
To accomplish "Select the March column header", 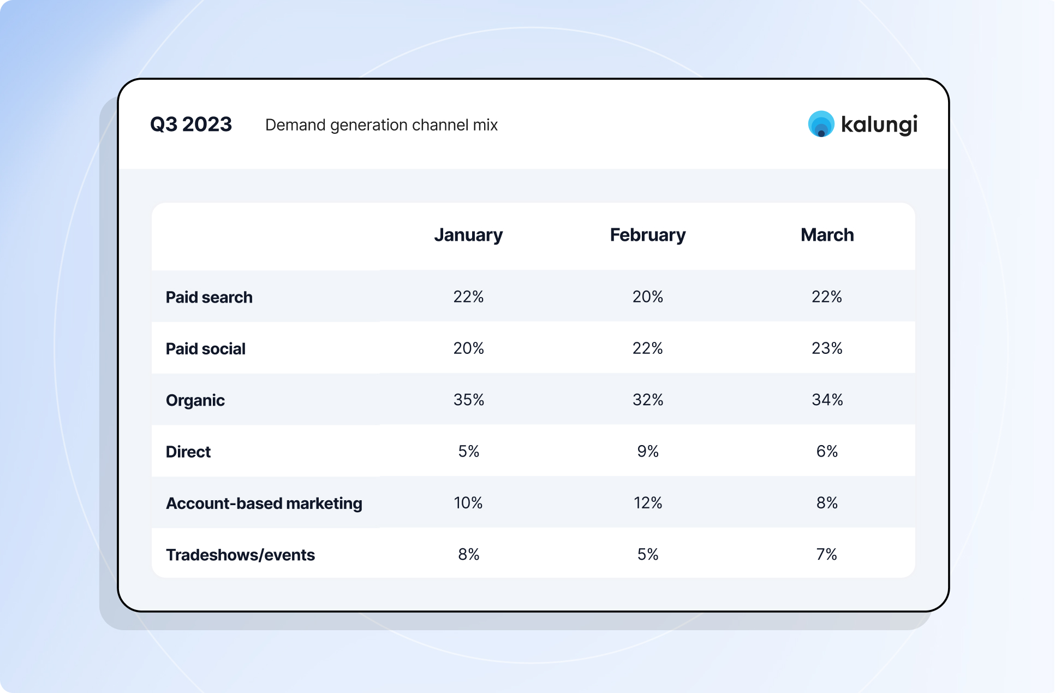I will point(827,235).
